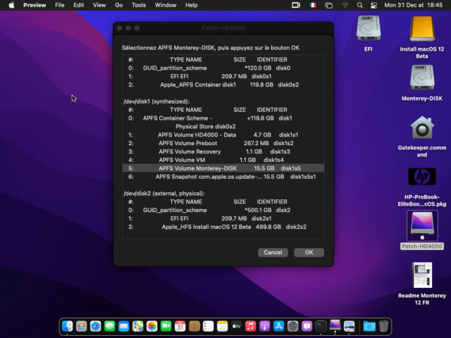Click the Wi-Fi status icon
The height and width of the screenshot is (338, 451).
coord(345,5)
